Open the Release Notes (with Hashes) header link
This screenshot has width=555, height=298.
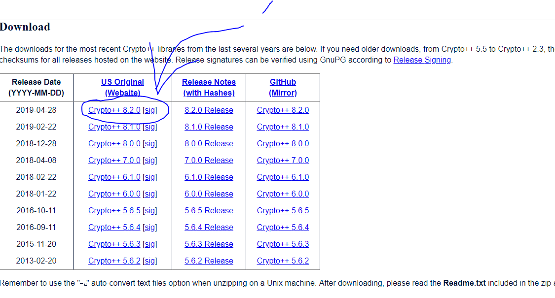point(209,87)
